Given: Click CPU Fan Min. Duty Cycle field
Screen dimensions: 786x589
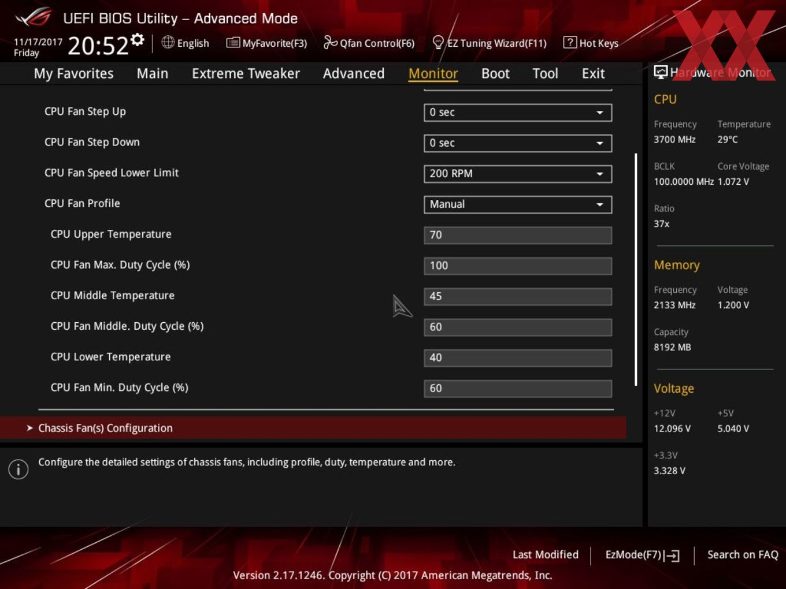Looking at the screenshot, I should 518,388.
